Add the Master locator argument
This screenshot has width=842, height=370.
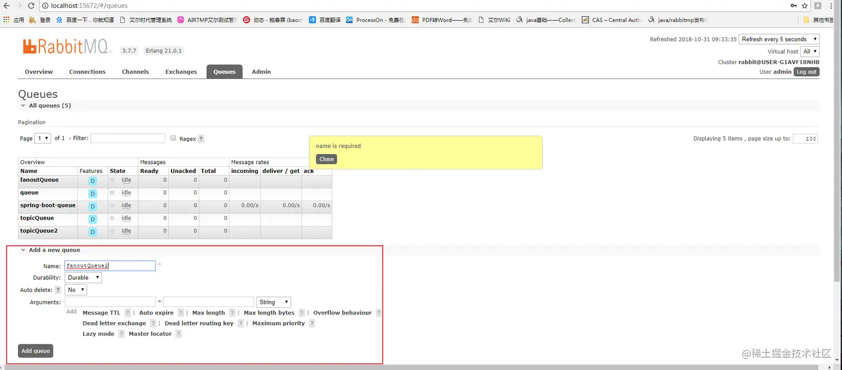point(150,334)
